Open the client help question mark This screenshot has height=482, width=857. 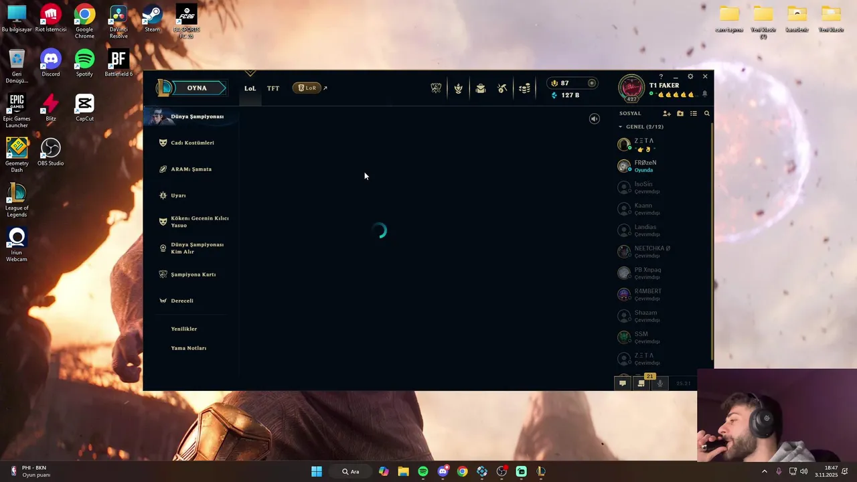tap(661, 76)
